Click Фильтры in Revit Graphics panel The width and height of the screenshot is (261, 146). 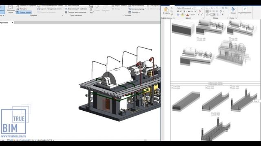point(22,9)
